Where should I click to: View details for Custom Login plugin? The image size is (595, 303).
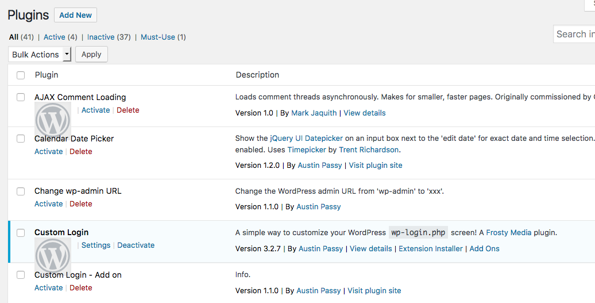click(371, 249)
